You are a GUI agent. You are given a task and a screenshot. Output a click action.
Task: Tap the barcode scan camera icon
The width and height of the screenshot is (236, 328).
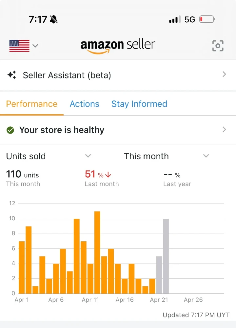(218, 46)
